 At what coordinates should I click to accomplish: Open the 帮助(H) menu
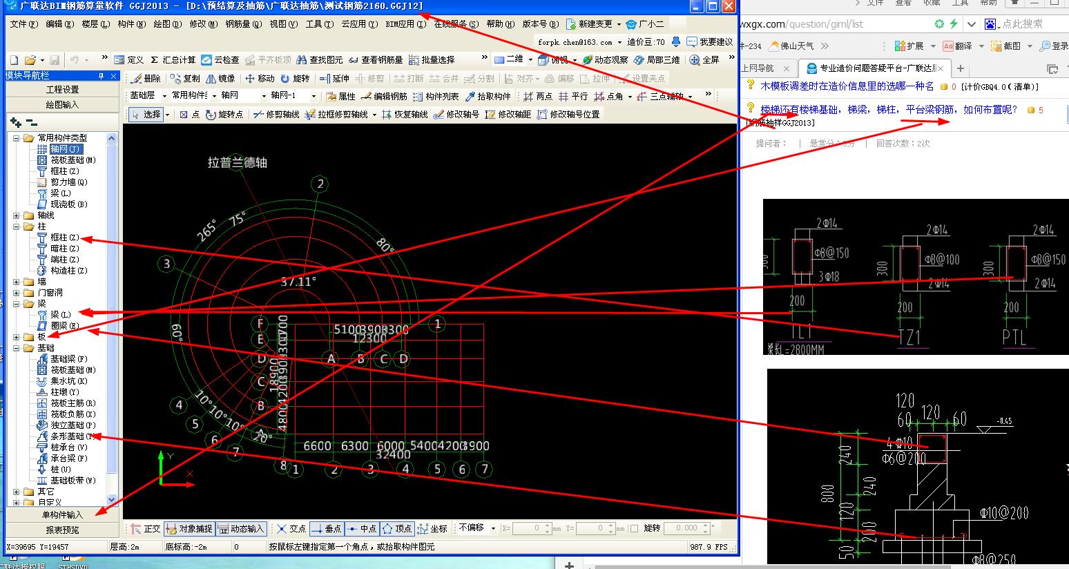click(500, 24)
